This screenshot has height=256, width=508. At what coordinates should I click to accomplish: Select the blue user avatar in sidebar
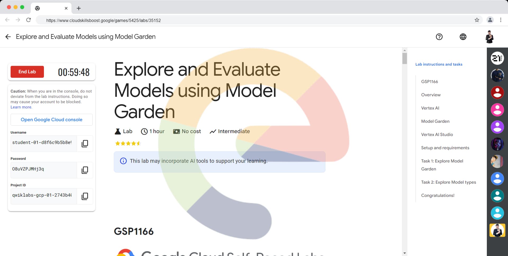point(497,179)
